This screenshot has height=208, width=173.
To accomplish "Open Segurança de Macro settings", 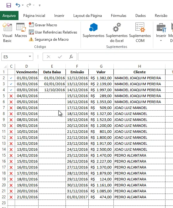I will click(49, 39).
